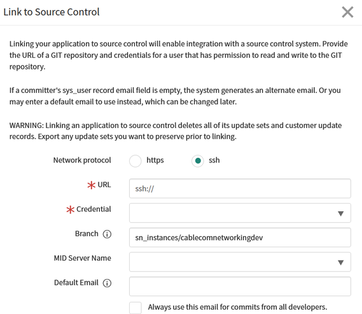This screenshot has width=362, height=314.
Task: Click the red required asterisk beside URL
Action: (x=91, y=185)
